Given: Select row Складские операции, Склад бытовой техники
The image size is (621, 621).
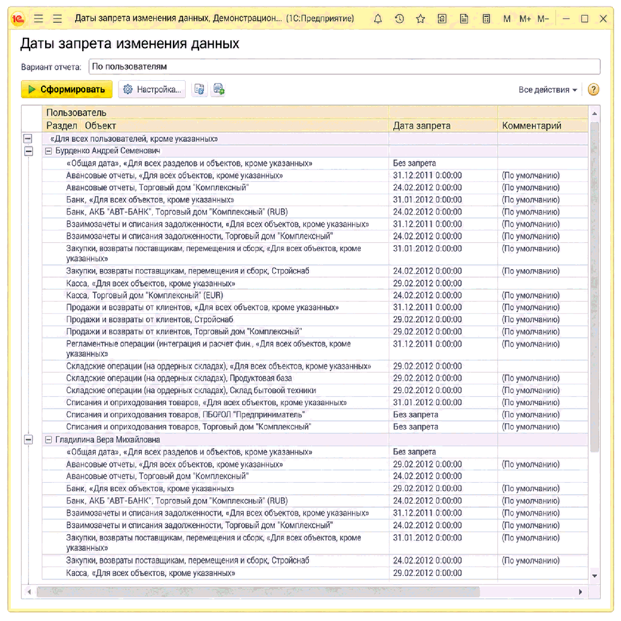Looking at the screenshot, I should tap(315, 390).
